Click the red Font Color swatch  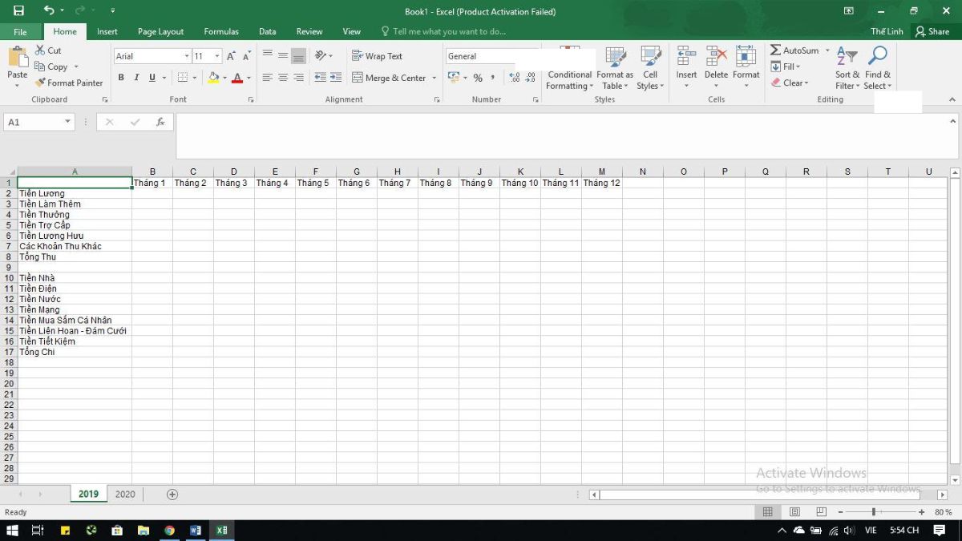(x=237, y=78)
